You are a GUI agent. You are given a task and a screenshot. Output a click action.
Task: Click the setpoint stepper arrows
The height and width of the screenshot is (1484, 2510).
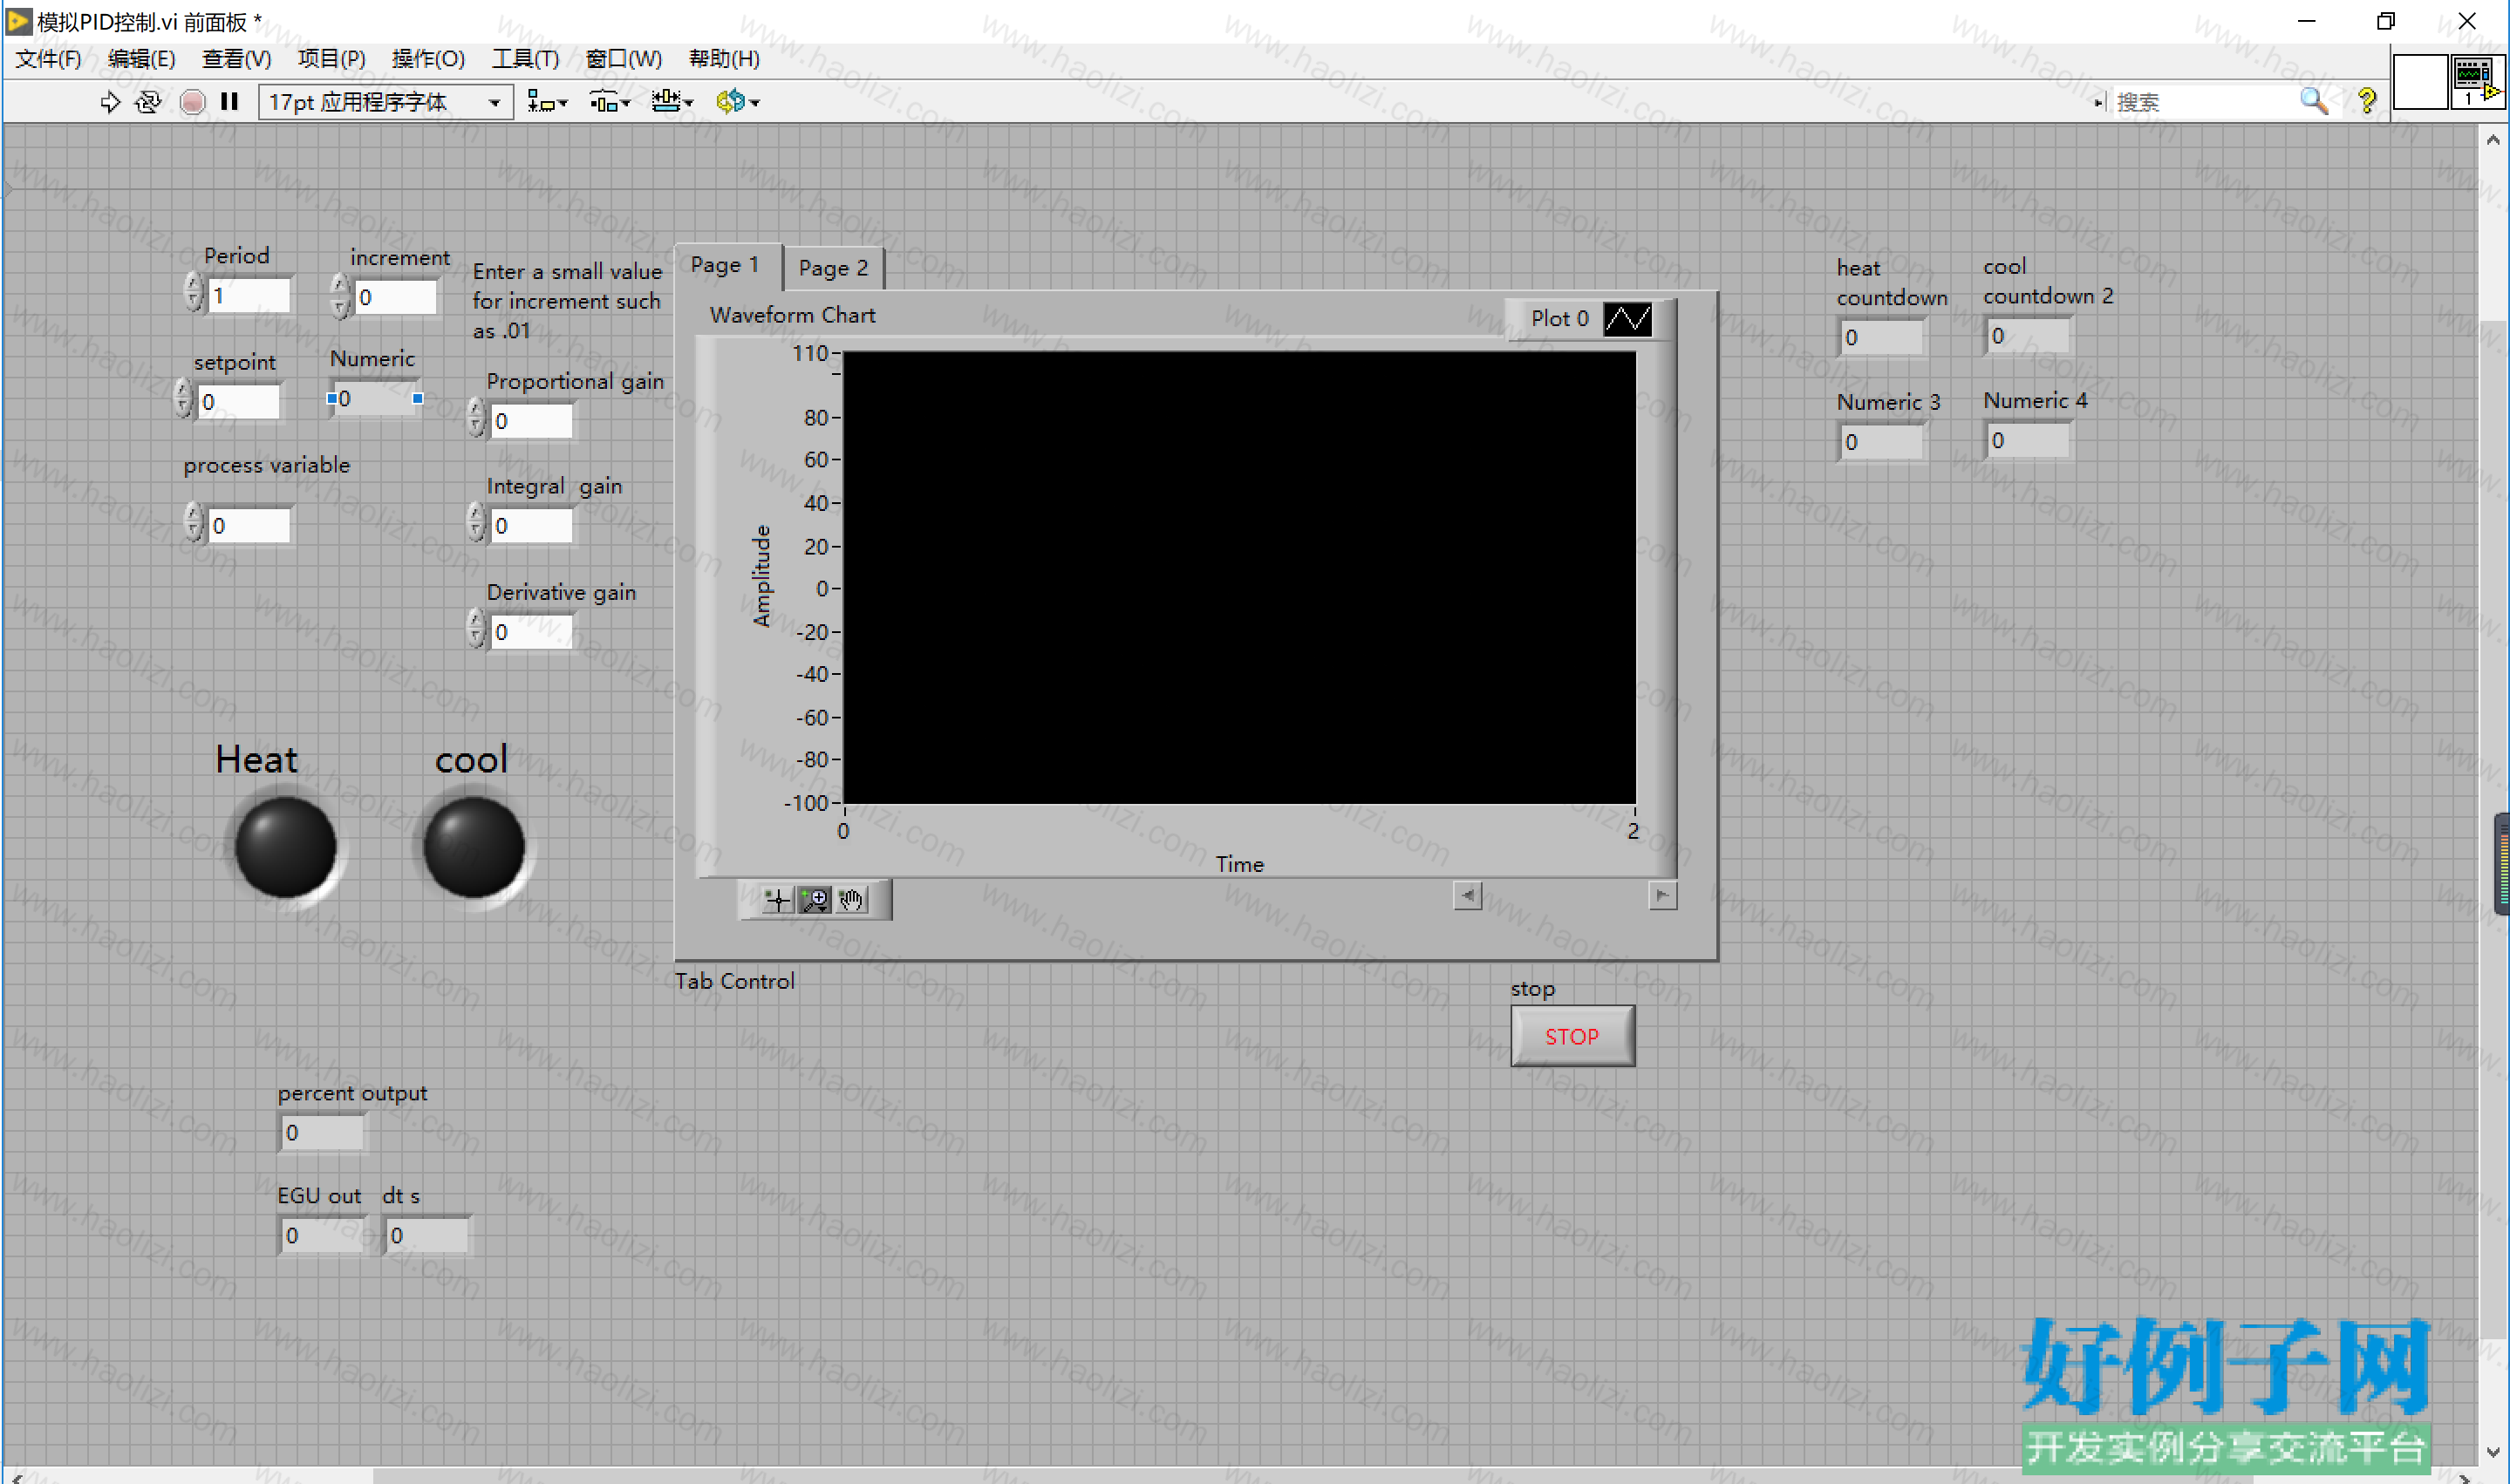(x=182, y=398)
